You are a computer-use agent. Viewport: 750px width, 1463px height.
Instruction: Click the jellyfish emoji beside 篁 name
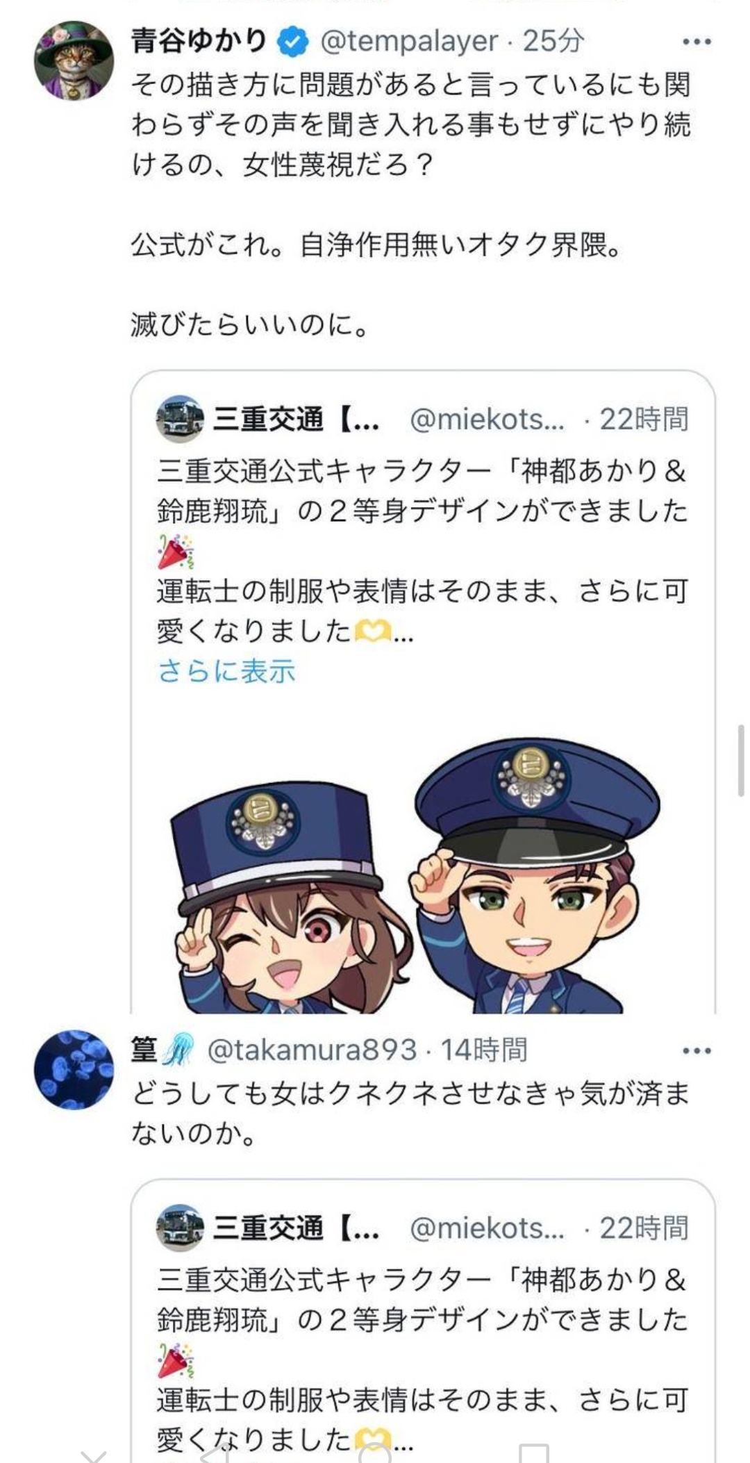coord(179,1050)
